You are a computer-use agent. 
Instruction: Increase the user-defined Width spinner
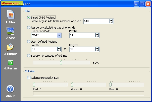pyautogui.click(x=59, y=48)
